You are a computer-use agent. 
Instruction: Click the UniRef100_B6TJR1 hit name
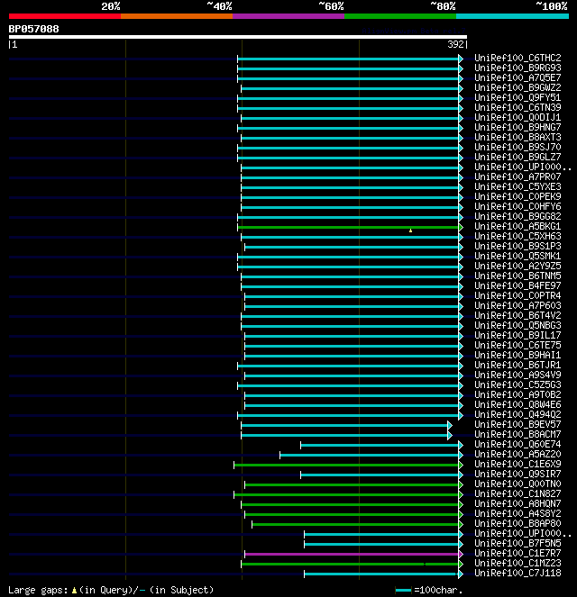tap(517, 365)
